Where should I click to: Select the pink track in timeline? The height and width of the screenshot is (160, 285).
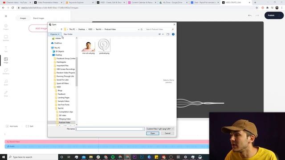click(x=107, y=142)
